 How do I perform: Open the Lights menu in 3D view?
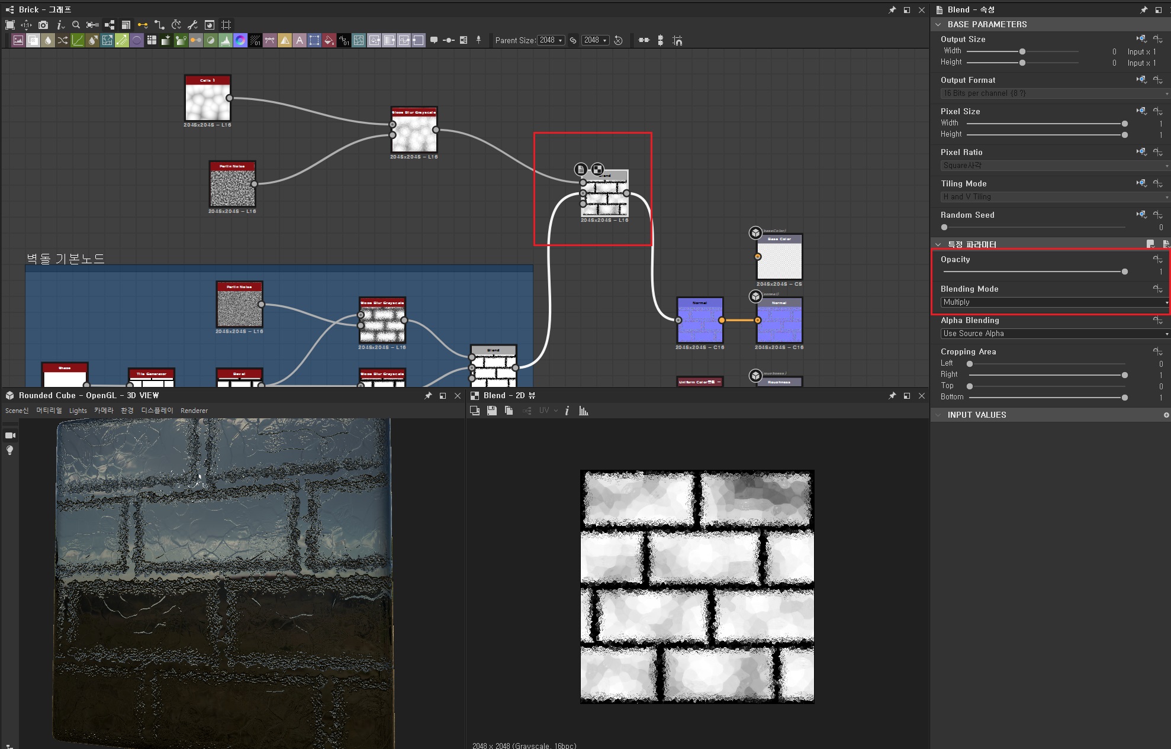click(78, 411)
